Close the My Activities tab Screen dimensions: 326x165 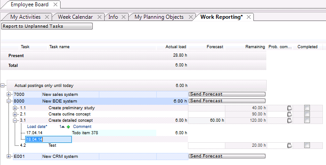47,17
